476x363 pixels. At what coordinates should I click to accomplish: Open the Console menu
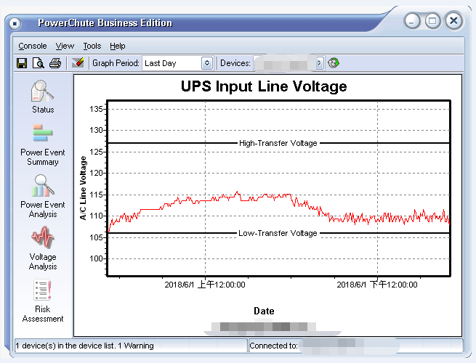[33, 46]
